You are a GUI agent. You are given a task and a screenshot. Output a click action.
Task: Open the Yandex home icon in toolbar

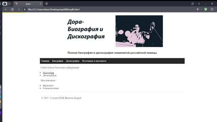(12, 9)
